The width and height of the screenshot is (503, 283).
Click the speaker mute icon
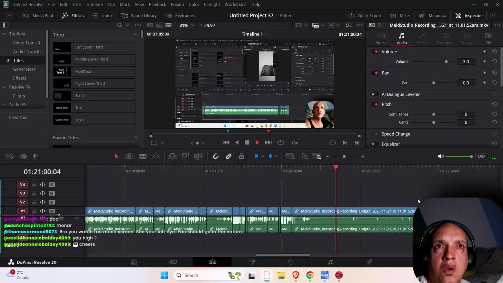(441, 156)
